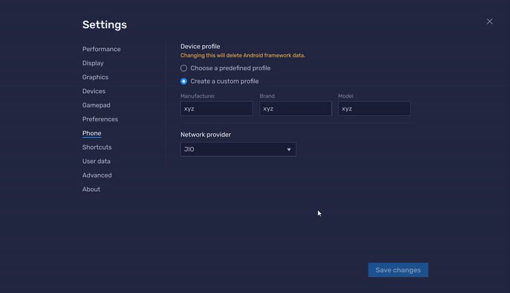Open Preferences in the sidebar
The image size is (510, 293).
pos(100,119)
